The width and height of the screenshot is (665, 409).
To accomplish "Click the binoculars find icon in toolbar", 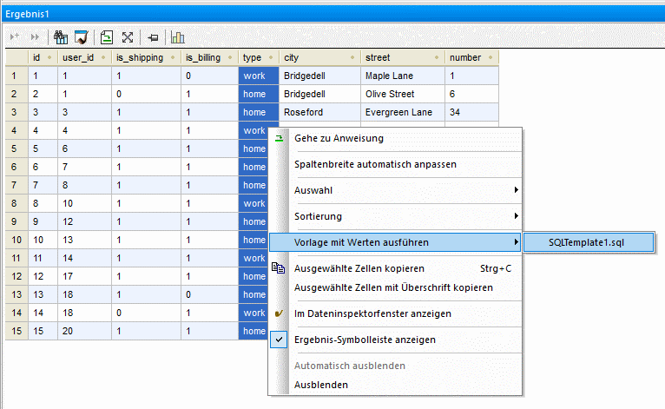I will (x=61, y=37).
